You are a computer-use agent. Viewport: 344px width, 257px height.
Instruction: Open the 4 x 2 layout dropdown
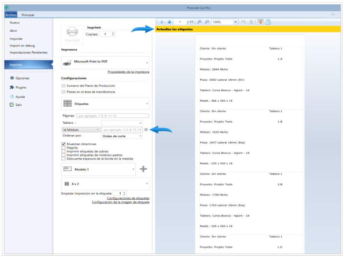pos(105,184)
